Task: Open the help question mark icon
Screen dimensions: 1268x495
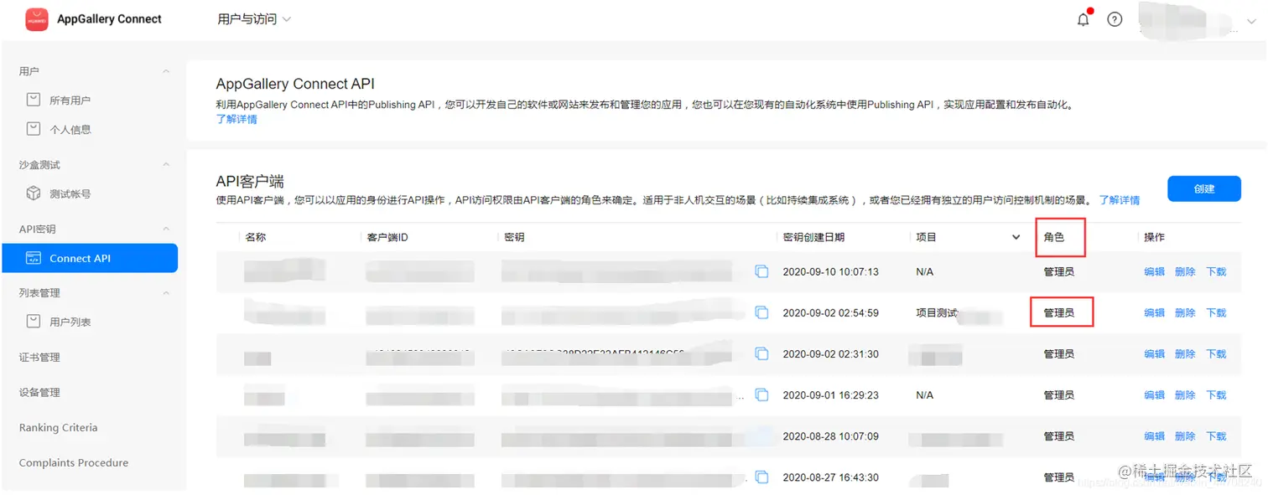Action: (x=1115, y=19)
